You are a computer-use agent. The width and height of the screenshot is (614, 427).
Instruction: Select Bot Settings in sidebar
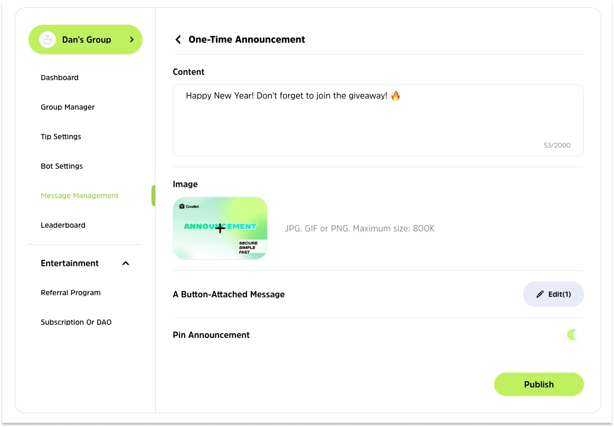pyautogui.click(x=62, y=166)
